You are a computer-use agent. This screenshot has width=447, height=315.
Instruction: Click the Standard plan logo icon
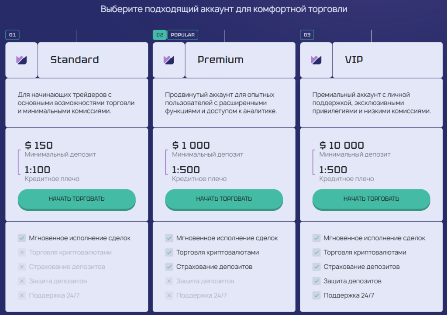click(x=21, y=60)
